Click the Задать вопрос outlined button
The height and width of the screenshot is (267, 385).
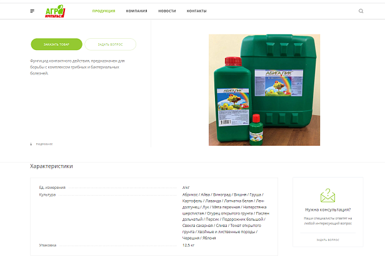click(110, 44)
